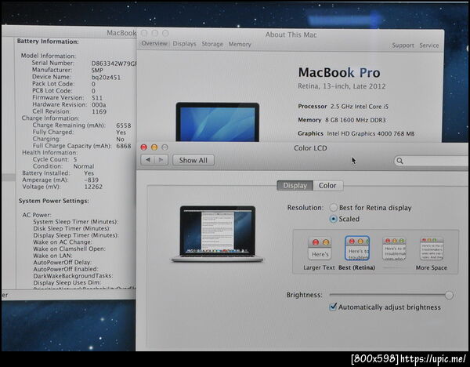Click the Full Charge Capacity value 6868
The image size is (470, 367).
pos(124,146)
